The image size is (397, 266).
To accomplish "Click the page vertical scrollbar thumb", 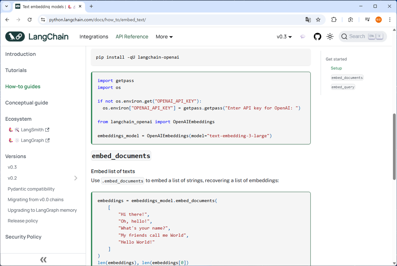I will click(394, 147).
